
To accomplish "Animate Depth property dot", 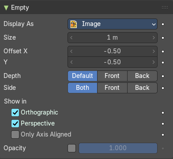I will pos(163,76).
